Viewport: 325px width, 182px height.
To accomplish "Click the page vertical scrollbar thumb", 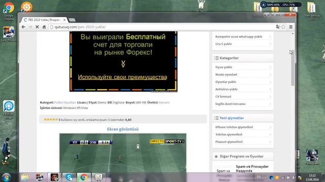I will pyautogui.click(x=292, y=68).
